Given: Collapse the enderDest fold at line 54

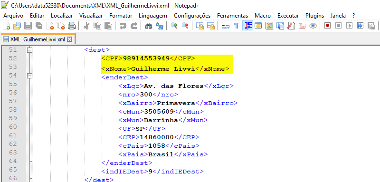Looking at the screenshot, I should pyautogui.click(x=30, y=76).
